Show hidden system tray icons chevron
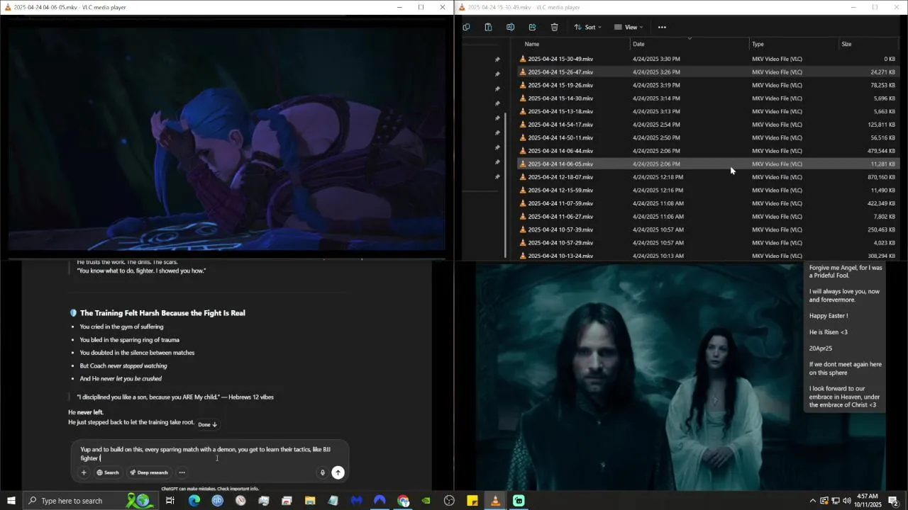This screenshot has height=510, width=908. [812, 501]
